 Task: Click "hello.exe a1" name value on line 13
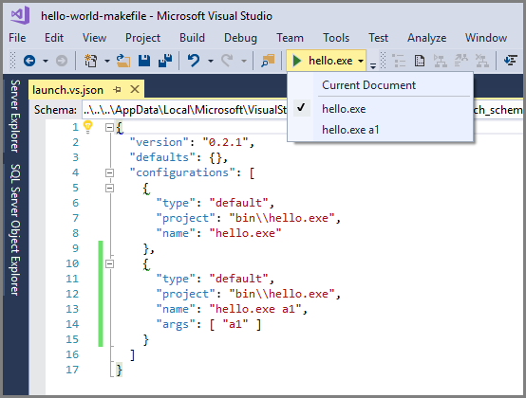pos(255,309)
